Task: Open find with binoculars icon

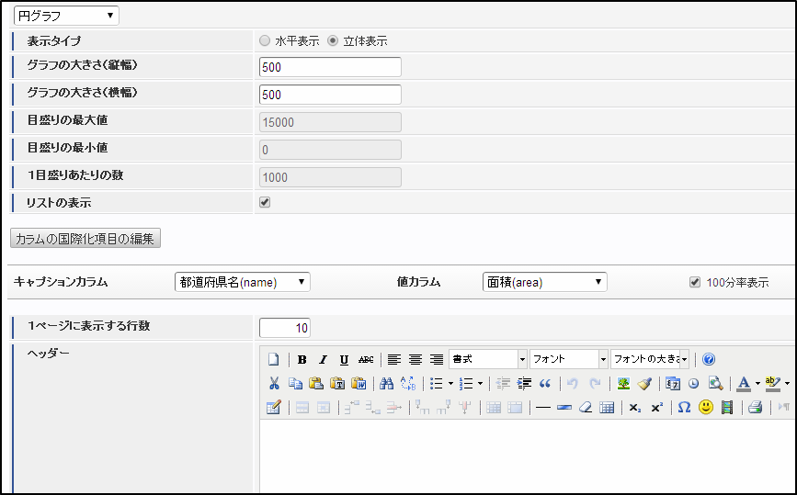Action: (387, 383)
